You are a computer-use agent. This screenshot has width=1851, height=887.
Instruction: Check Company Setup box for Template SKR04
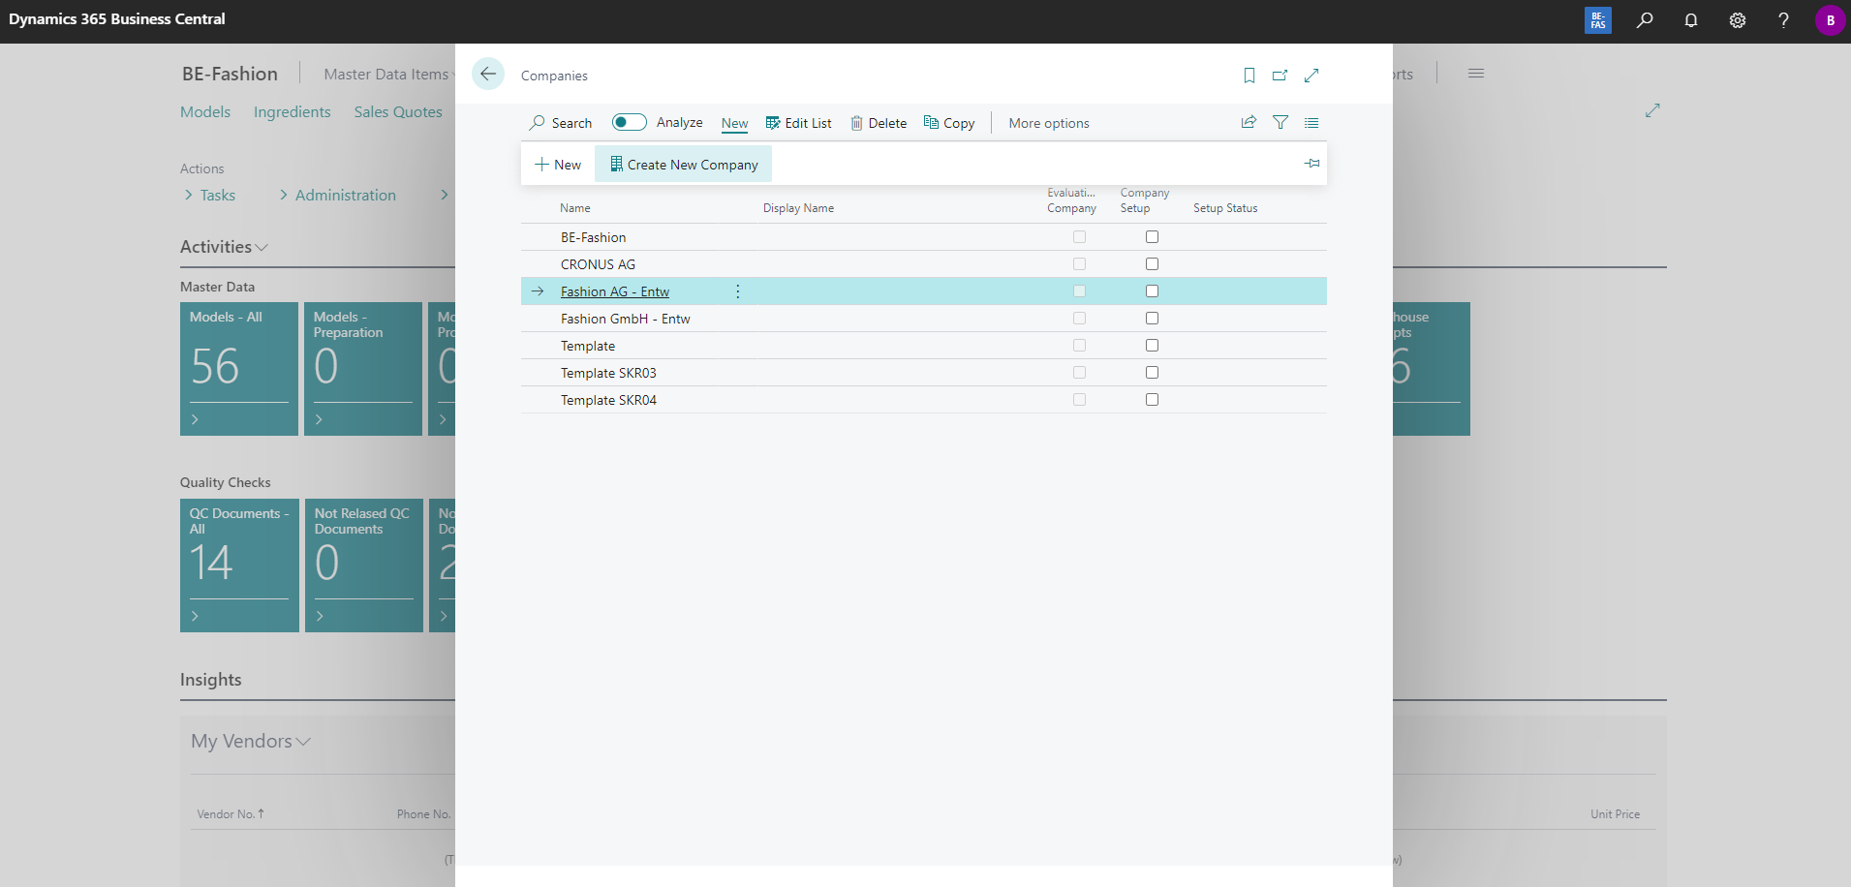coord(1152,400)
